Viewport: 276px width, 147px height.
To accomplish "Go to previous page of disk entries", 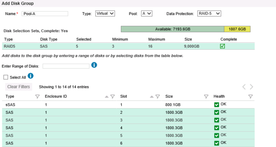I will point(244,87).
